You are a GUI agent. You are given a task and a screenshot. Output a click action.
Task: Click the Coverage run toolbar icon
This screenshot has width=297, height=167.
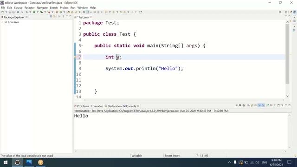tap(41, 12)
